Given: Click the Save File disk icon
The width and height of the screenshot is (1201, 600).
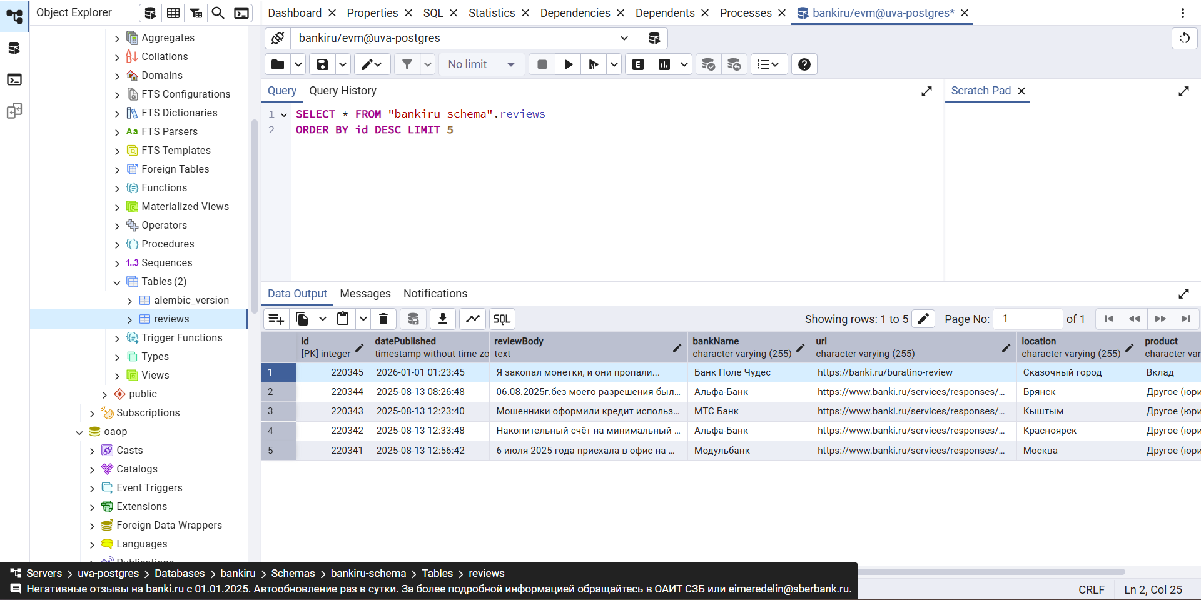Looking at the screenshot, I should click(323, 64).
